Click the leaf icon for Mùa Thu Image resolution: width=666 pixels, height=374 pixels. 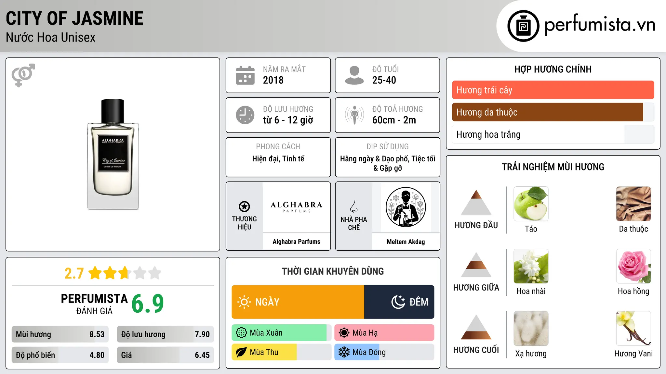click(241, 352)
